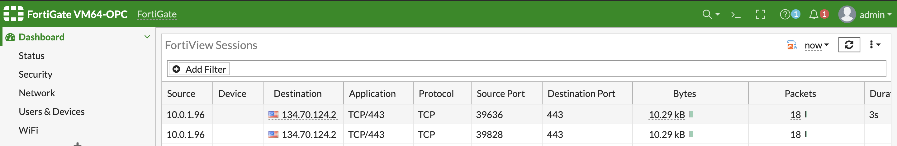Click the FortiView data source icon
Screen dimensions: 897x146
pyautogui.click(x=791, y=45)
